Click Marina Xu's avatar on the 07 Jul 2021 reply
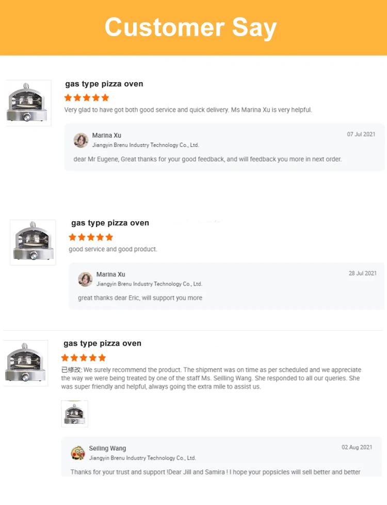 (x=81, y=140)
